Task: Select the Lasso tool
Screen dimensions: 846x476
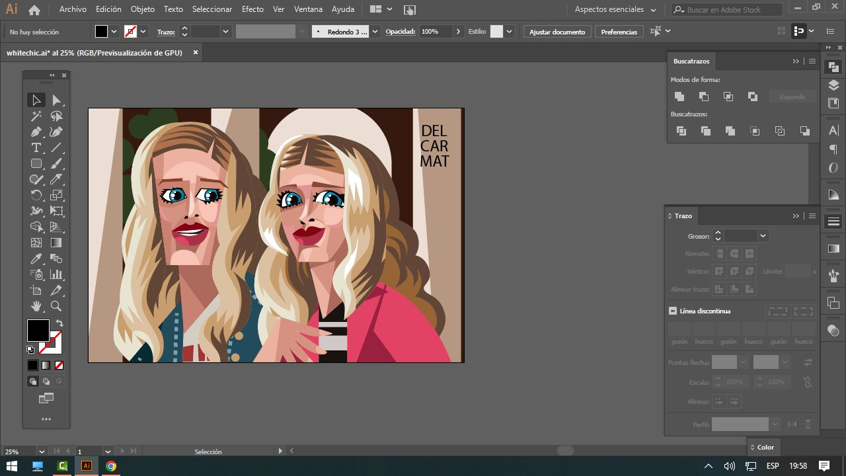Action: point(57,116)
